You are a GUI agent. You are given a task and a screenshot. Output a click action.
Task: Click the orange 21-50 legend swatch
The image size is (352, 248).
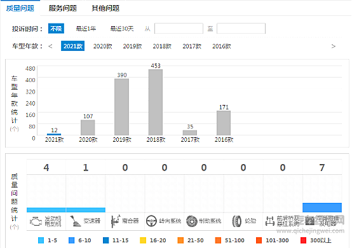click(x=180, y=240)
